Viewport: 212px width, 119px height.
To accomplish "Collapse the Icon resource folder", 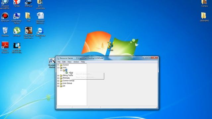I will click(58, 67).
